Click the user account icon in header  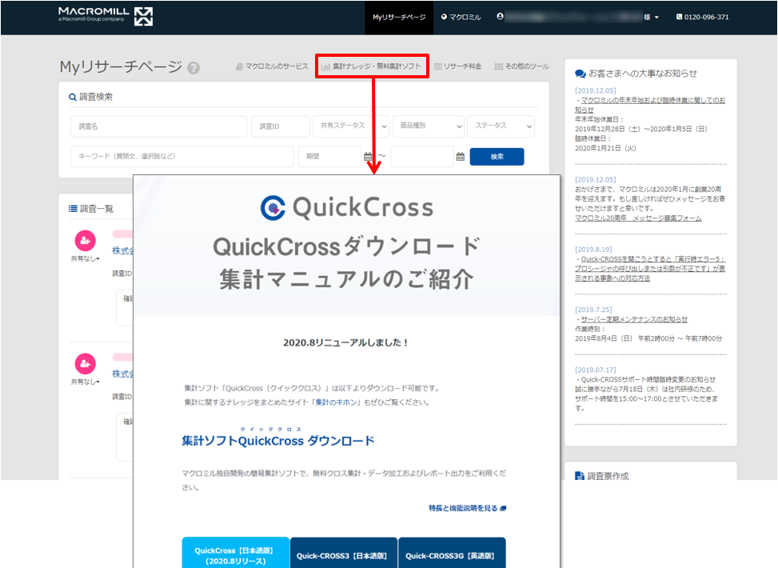[x=501, y=16]
